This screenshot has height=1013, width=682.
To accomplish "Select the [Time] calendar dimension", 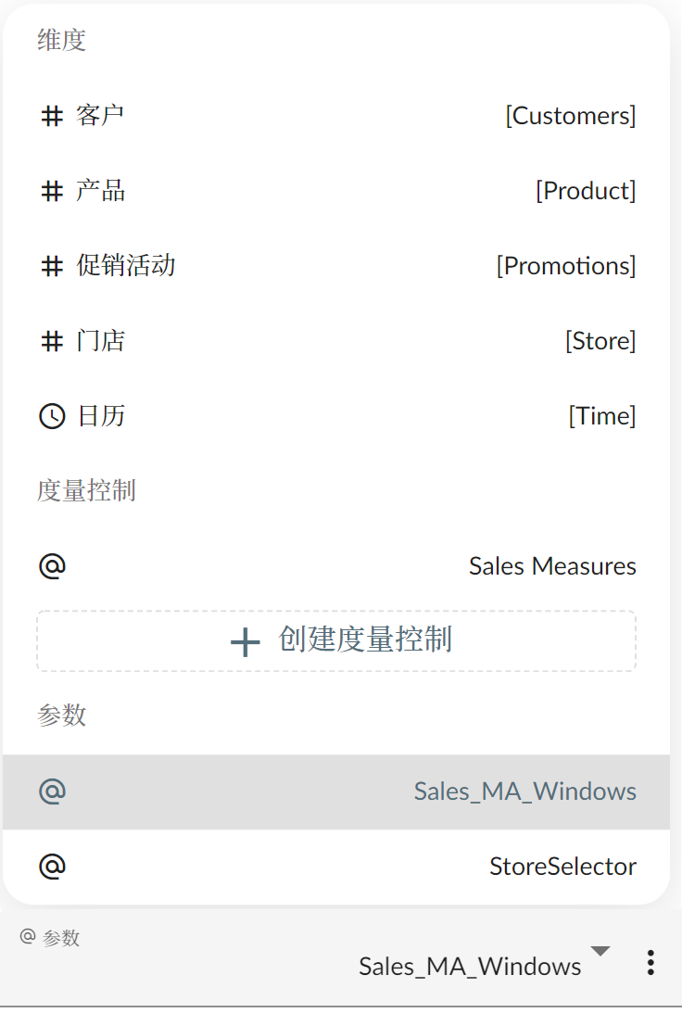I will click(601, 416).
